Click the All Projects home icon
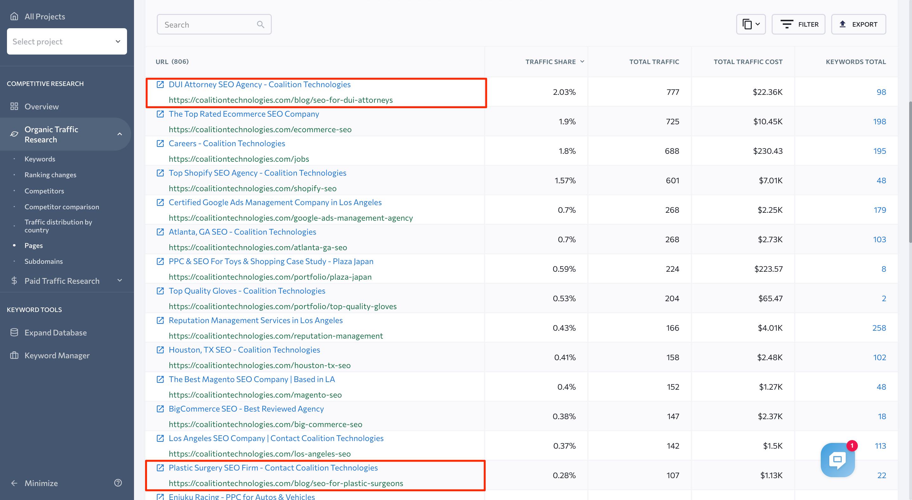 point(14,16)
